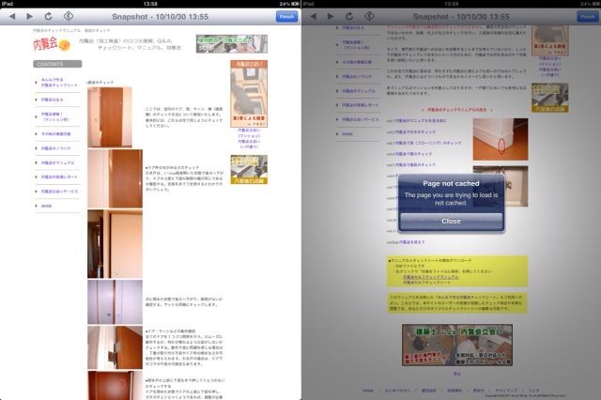Tap the dimmed diamond icon in right toolbar

(369, 16)
